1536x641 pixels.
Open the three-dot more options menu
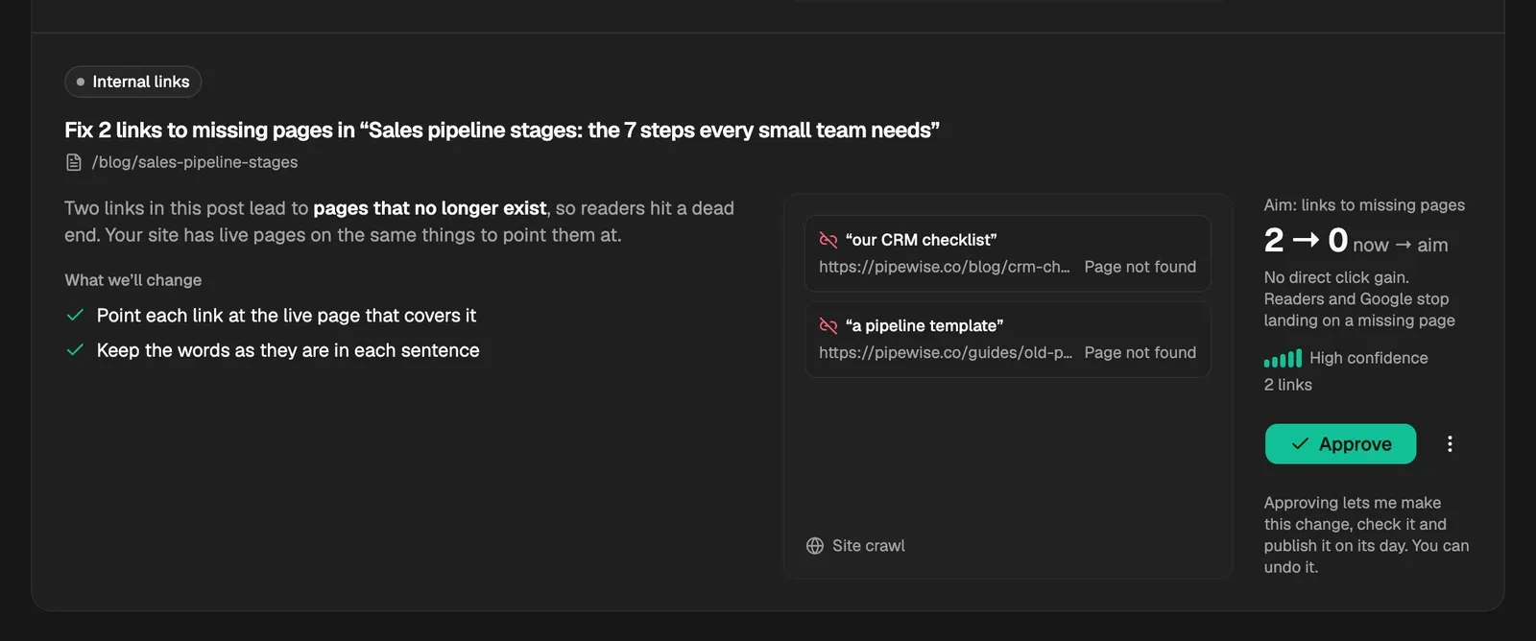tap(1450, 444)
